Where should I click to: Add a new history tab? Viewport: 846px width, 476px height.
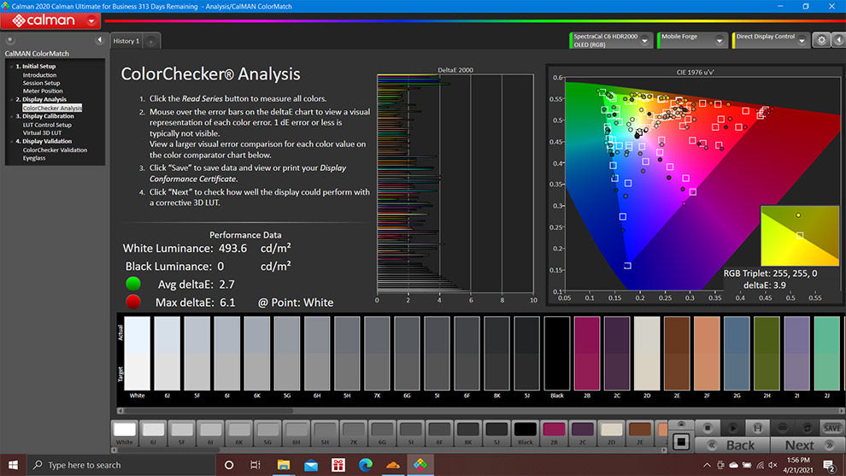point(151,41)
